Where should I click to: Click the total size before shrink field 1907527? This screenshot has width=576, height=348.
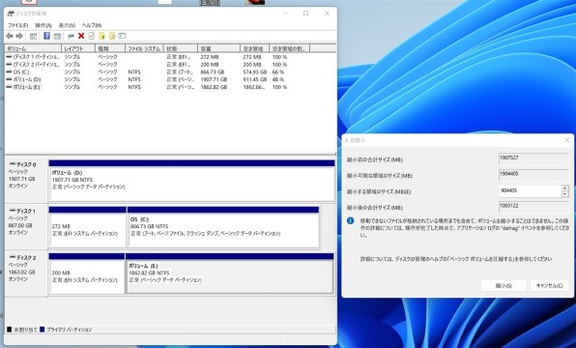pyautogui.click(x=533, y=159)
